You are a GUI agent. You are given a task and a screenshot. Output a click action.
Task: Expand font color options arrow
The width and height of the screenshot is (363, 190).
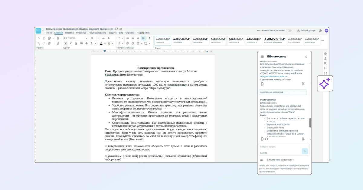[x=105, y=43]
